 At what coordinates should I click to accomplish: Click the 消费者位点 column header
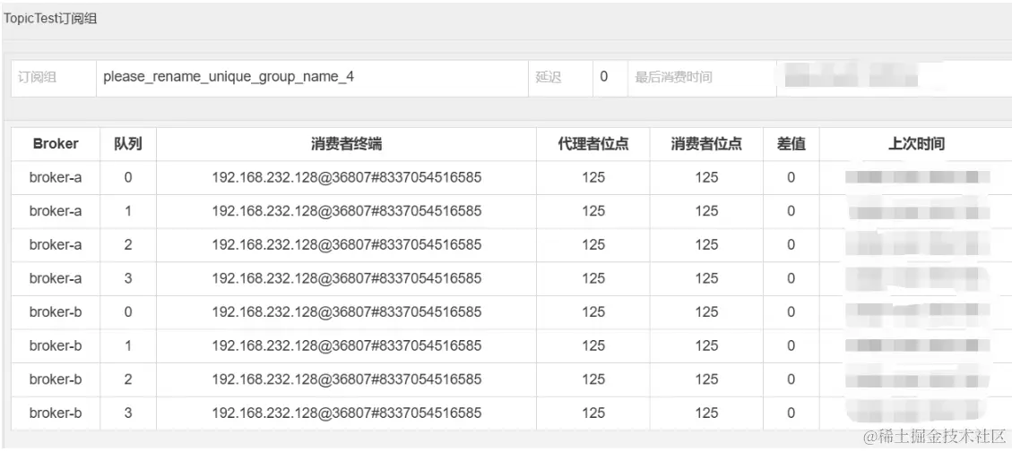coord(706,144)
